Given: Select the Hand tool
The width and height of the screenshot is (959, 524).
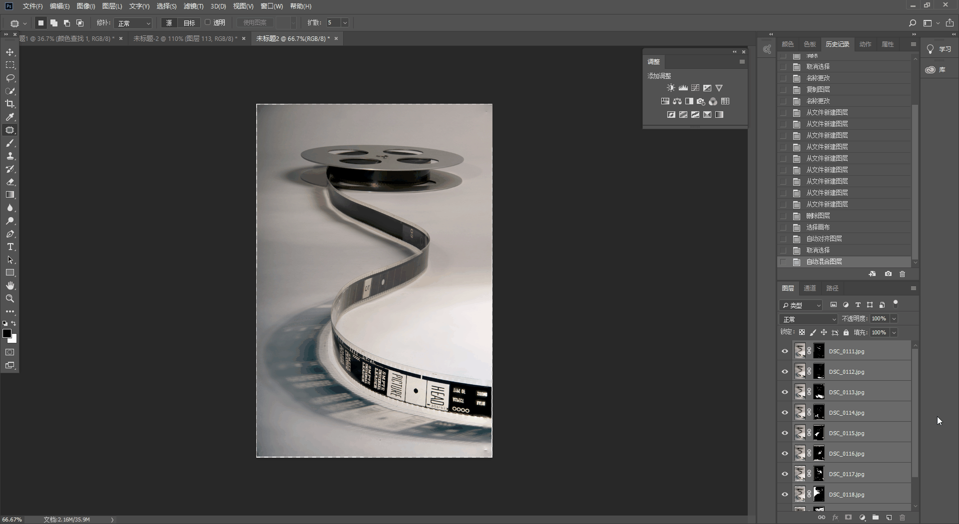Looking at the screenshot, I should click(10, 286).
